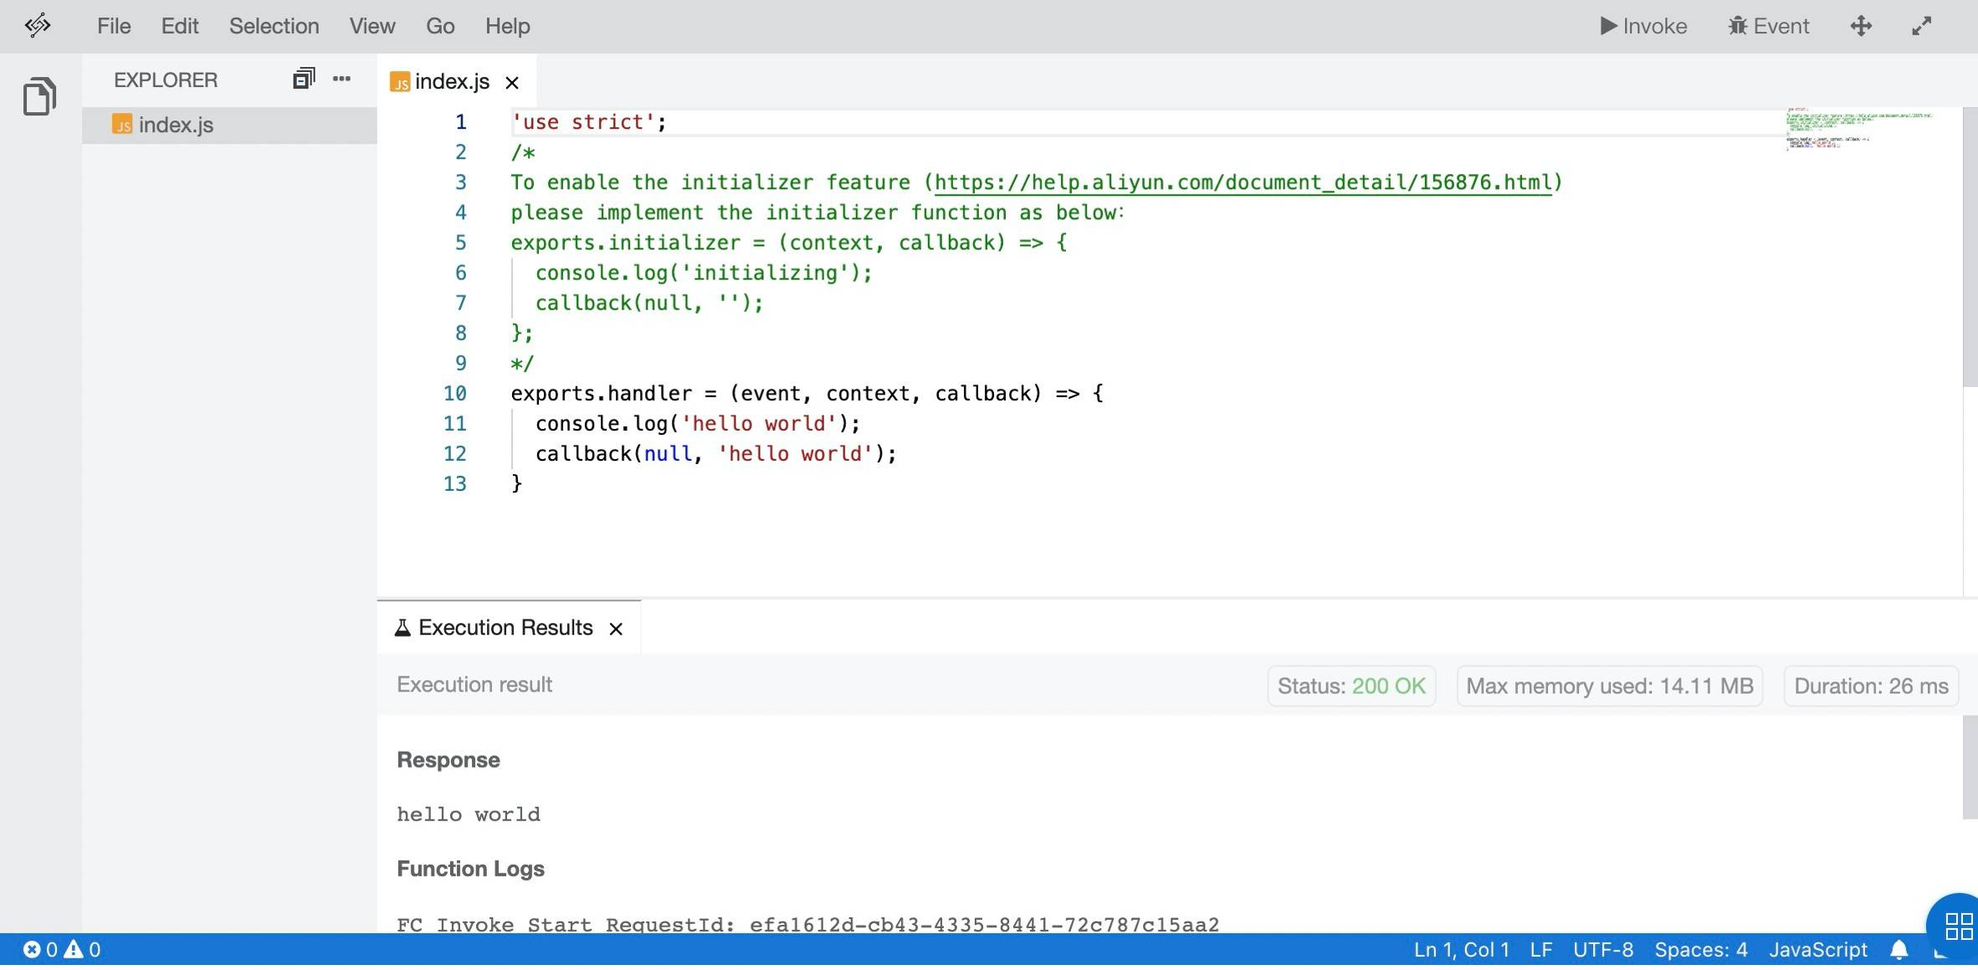1978x970 pixels.
Task: Open the Selection menu
Action: (274, 26)
